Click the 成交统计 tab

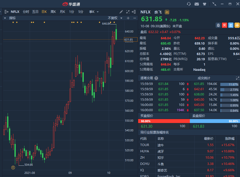coord(204,78)
